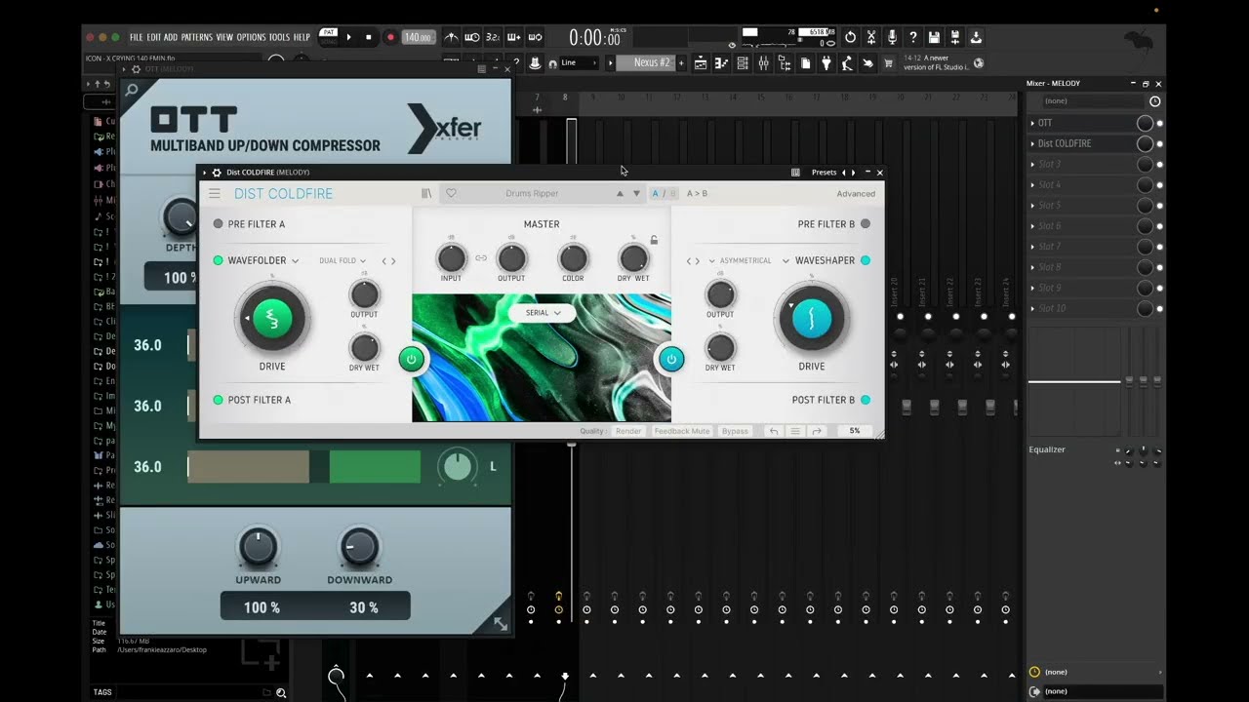The width and height of the screenshot is (1249, 702).
Task: Toggle the Post Filter A enable dot
Action: click(x=219, y=400)
